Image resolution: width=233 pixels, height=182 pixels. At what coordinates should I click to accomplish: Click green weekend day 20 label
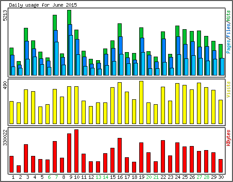coord(149,177)
